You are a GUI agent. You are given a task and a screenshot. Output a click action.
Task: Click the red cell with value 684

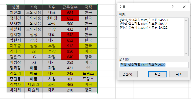point(70,13)
